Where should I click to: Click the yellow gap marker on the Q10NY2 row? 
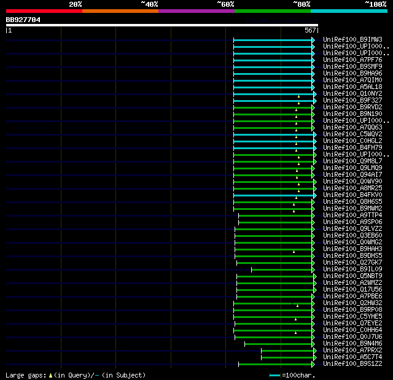coord(298,97)
